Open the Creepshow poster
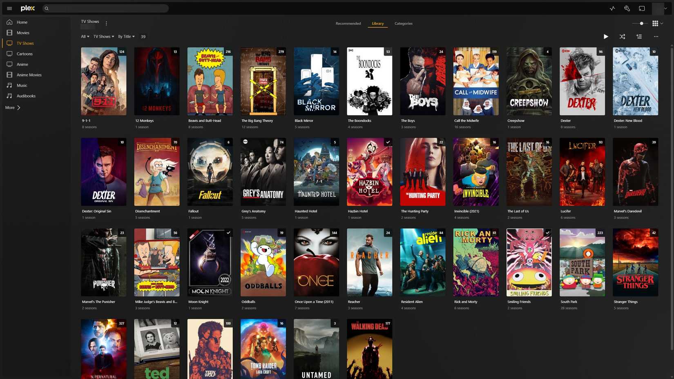 coord(529,81)
